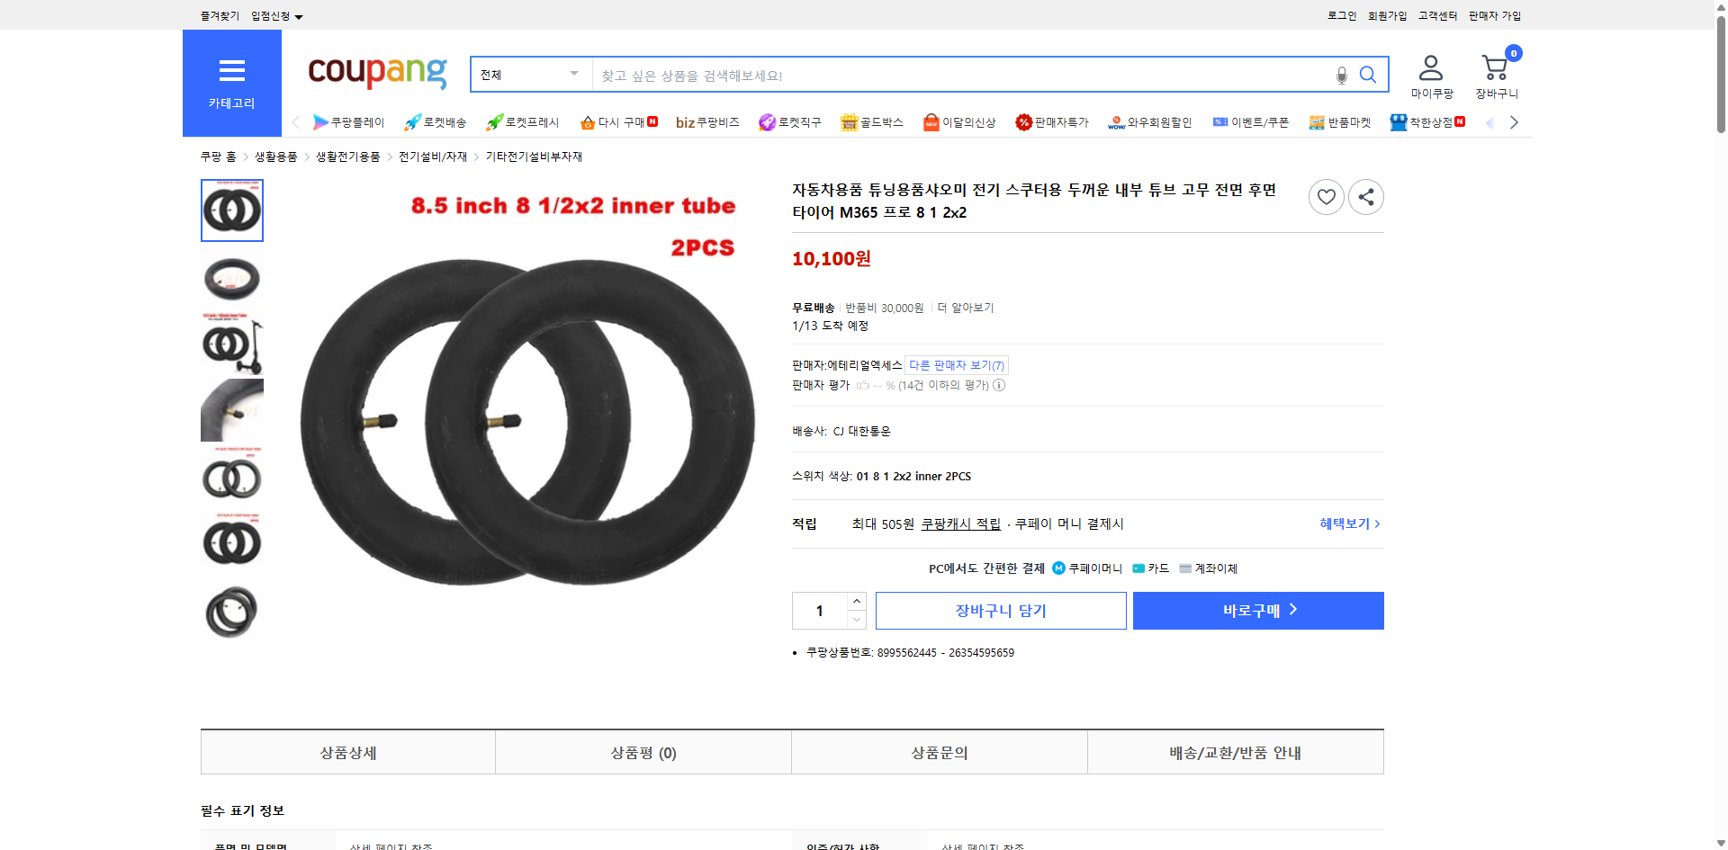Go to Coupang home via logo

point(377,72)
